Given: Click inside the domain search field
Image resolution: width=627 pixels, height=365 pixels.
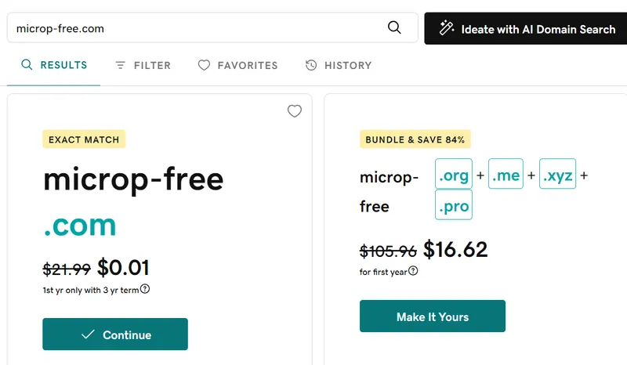Looking at the screenshot, I should [x=196, y=28].
